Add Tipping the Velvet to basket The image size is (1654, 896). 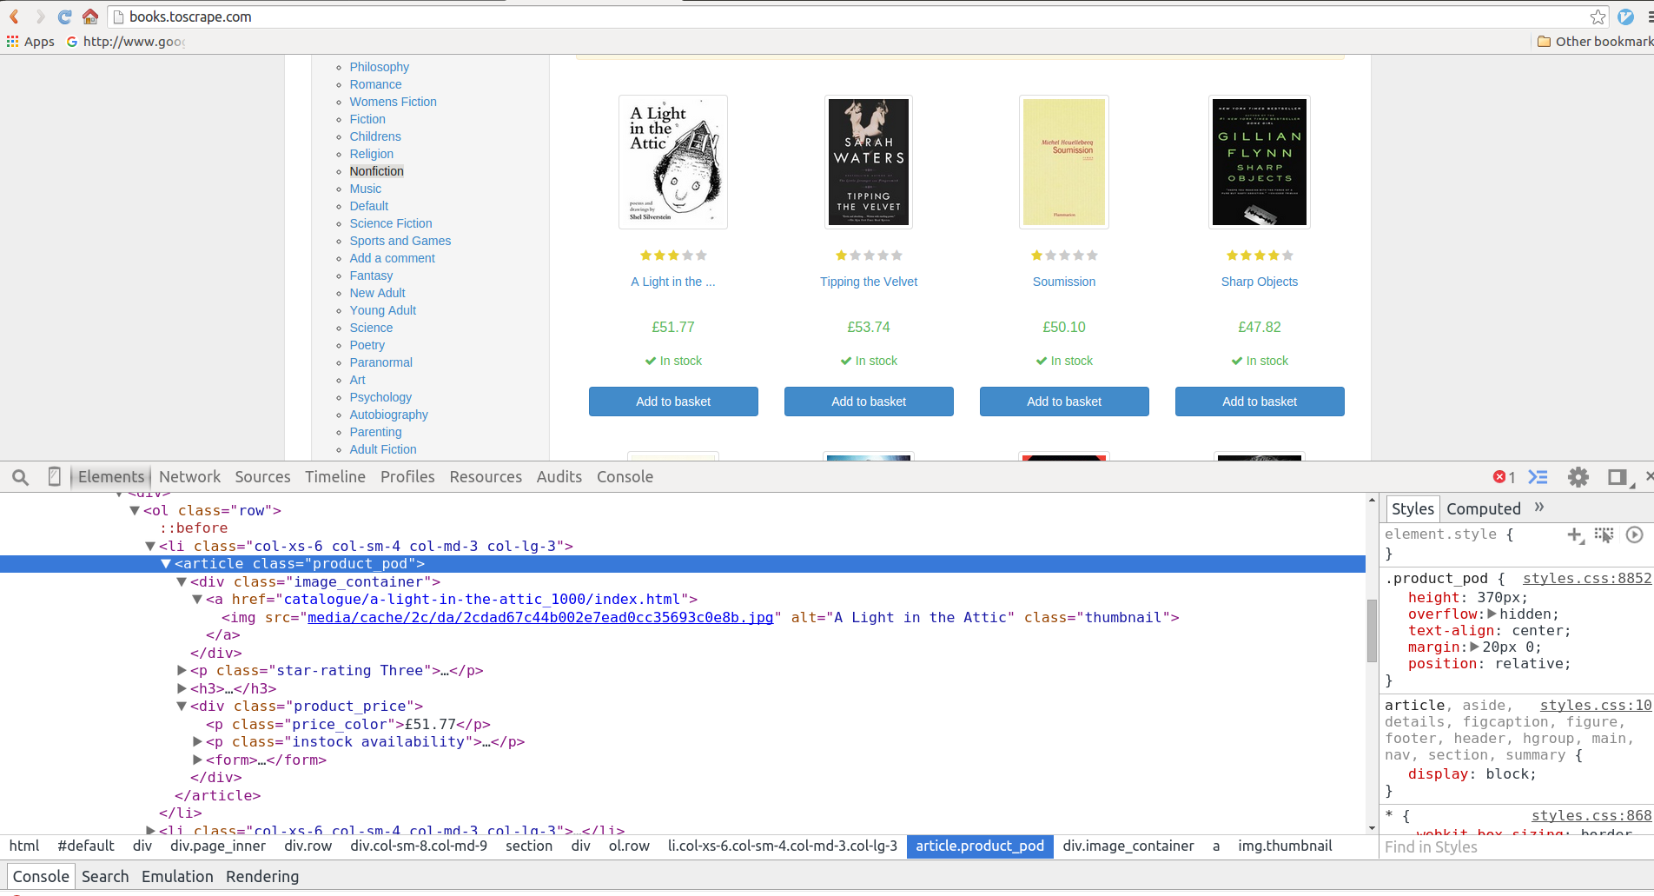click(869, 402)
